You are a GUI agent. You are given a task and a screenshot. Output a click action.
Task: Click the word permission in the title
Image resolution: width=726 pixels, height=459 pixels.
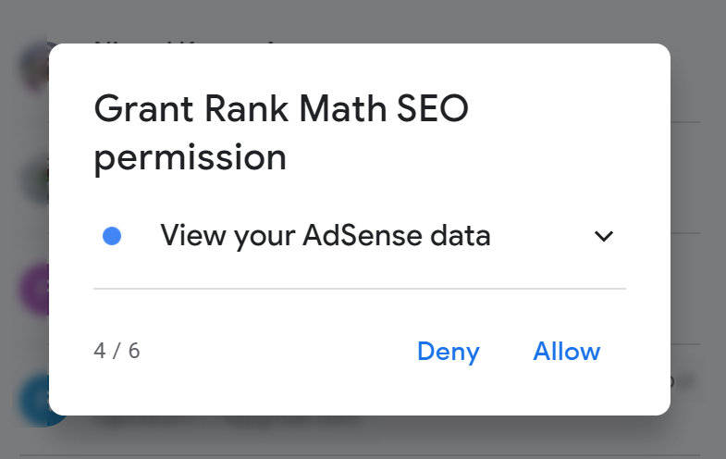tap(190, 157)
